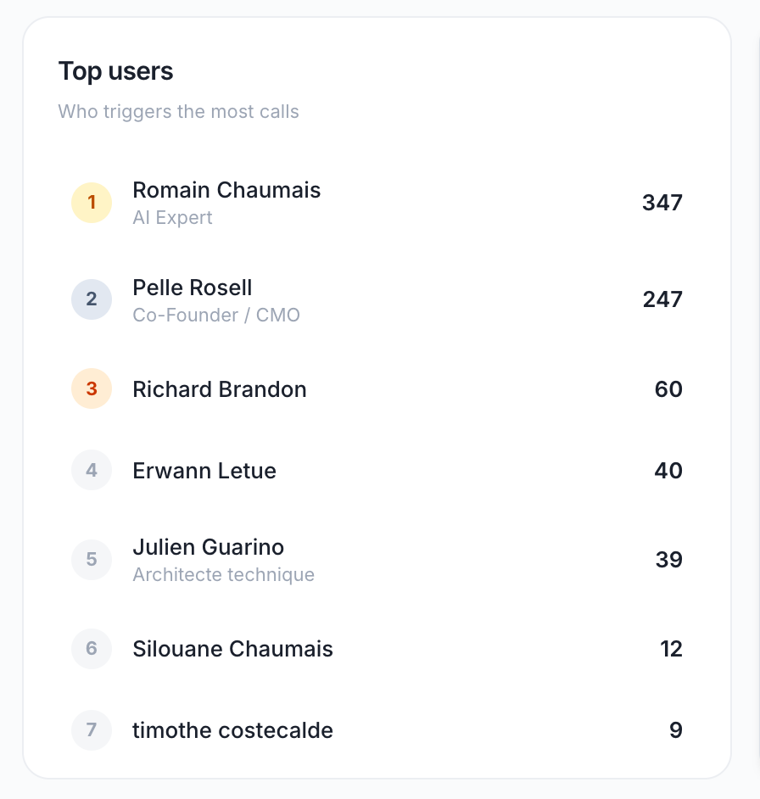Open Pelle Rosell user entry

(x=377, y=299)
